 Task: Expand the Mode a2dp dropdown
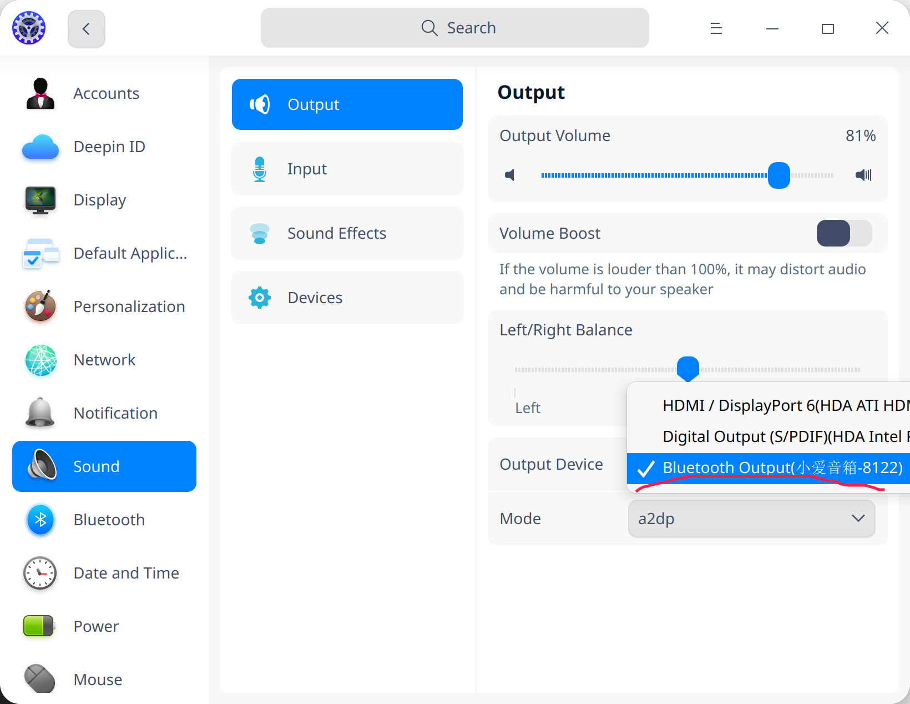(x=751, y=519)
